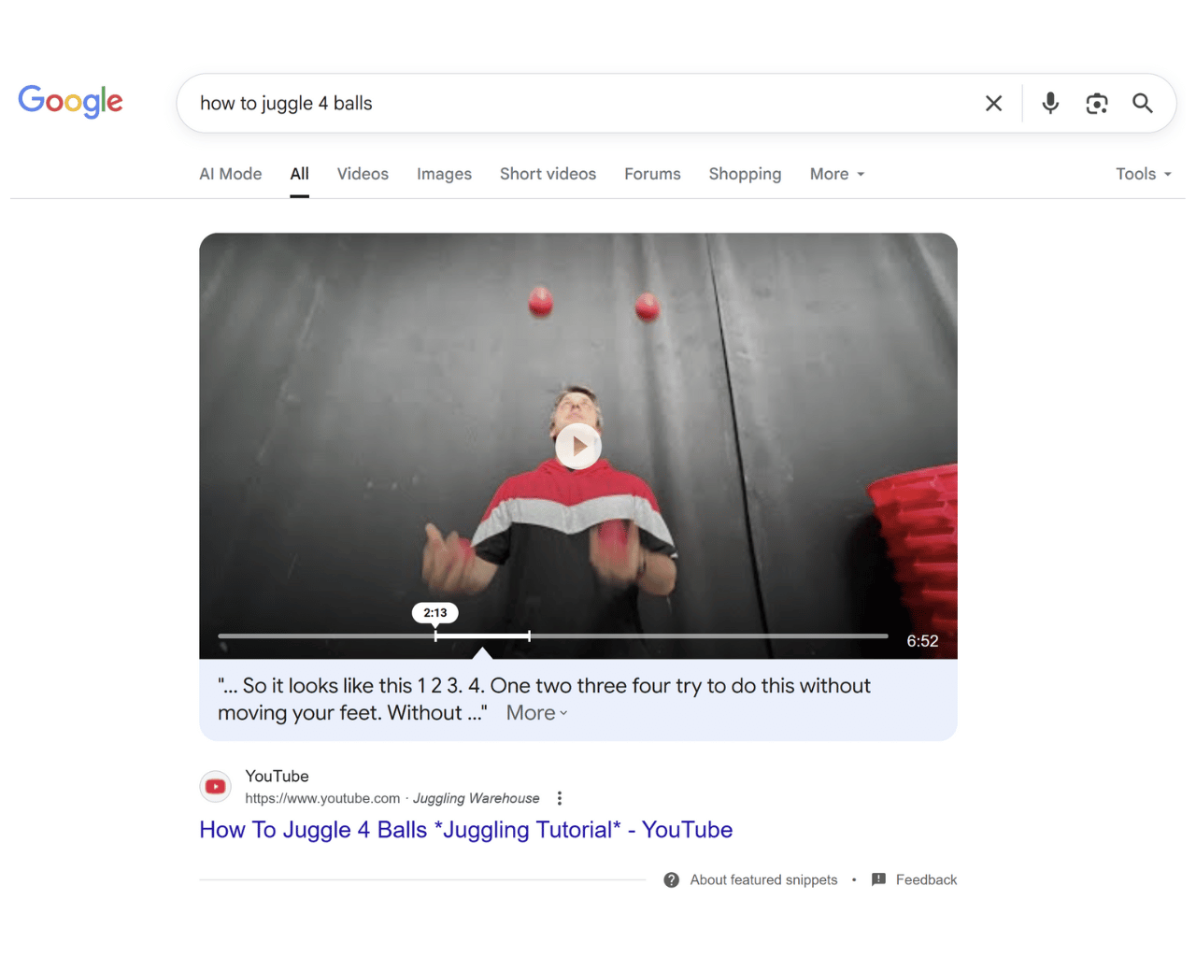The width and height of the screenshot is (1196, 957).
Task: Expand the Tools dropdown
Action: 1142,174
